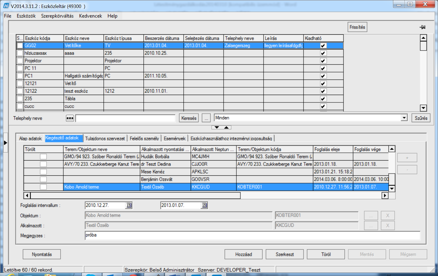Screen dimensions: 438x276
Task: Open the Minden filter dropdown
Action: point(404,118)
